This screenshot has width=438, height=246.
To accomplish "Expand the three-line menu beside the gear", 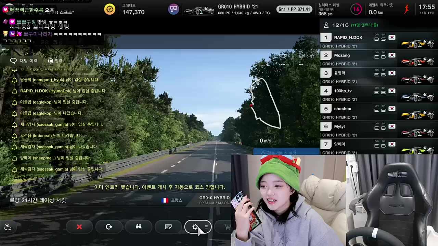I will pos(206,227).
